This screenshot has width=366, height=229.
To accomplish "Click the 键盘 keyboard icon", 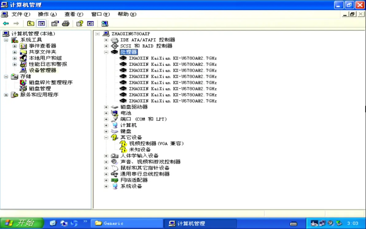I will click(x=114, y=131).
